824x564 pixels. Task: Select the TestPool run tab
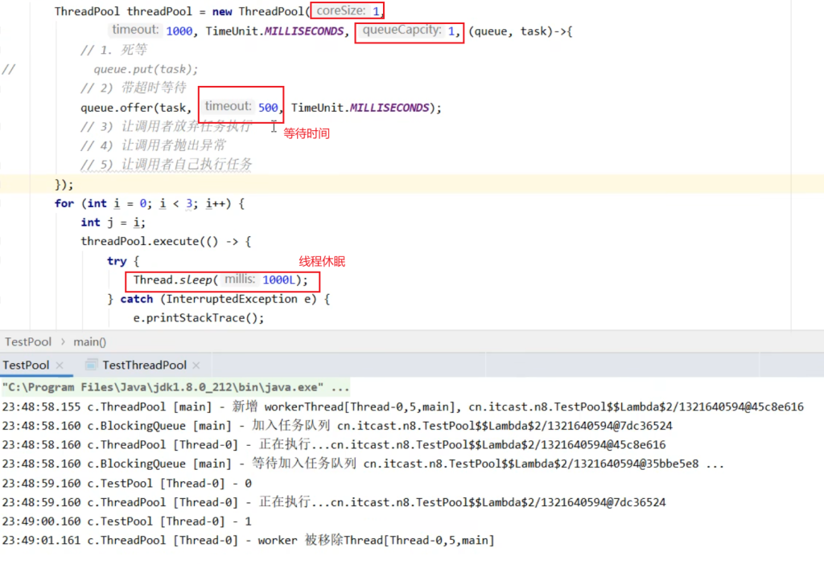26,365
